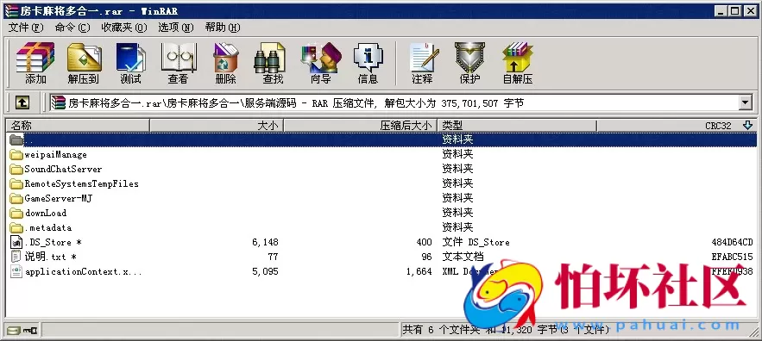The height and width of the screenshot is (341, 762).
Task: Click CRC value 484D64CD
Action: coord(732,242)
